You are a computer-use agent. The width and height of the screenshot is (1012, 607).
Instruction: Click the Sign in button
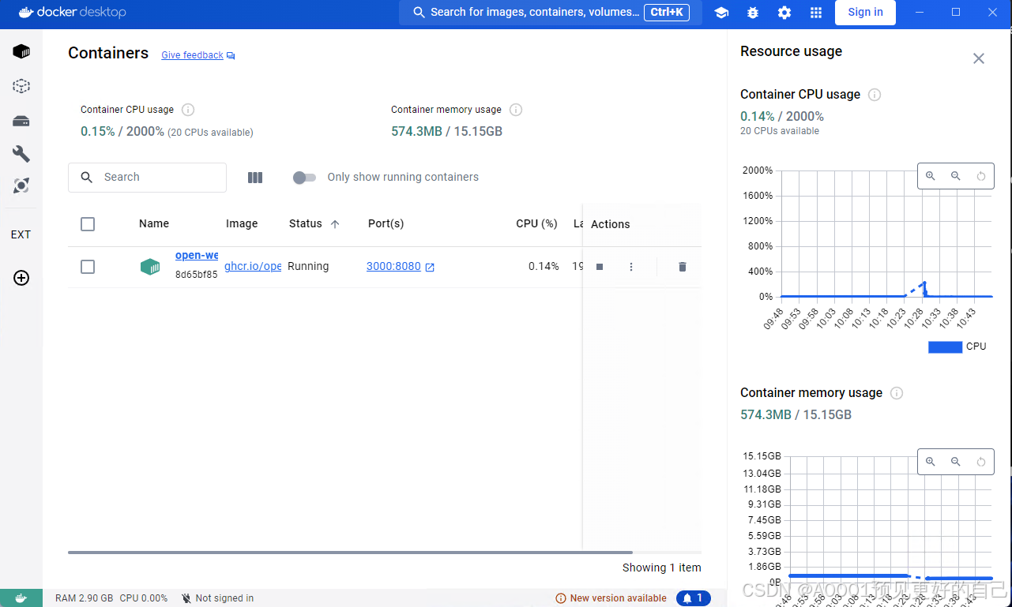(865, 12)
